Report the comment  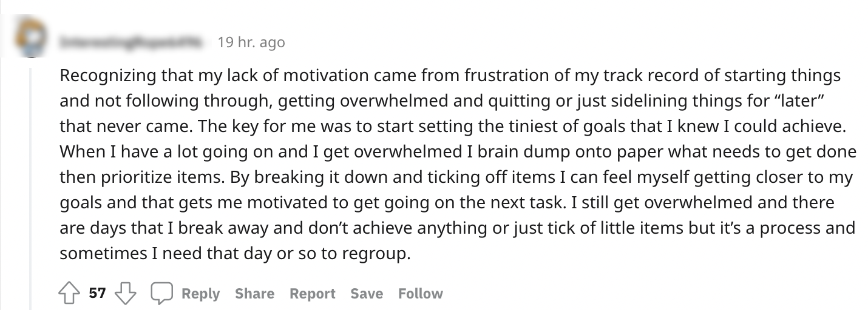point(312,294)
